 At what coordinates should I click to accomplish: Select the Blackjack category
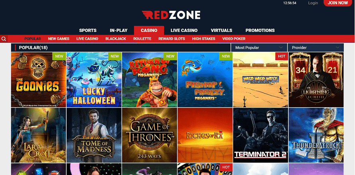point(116,39)
